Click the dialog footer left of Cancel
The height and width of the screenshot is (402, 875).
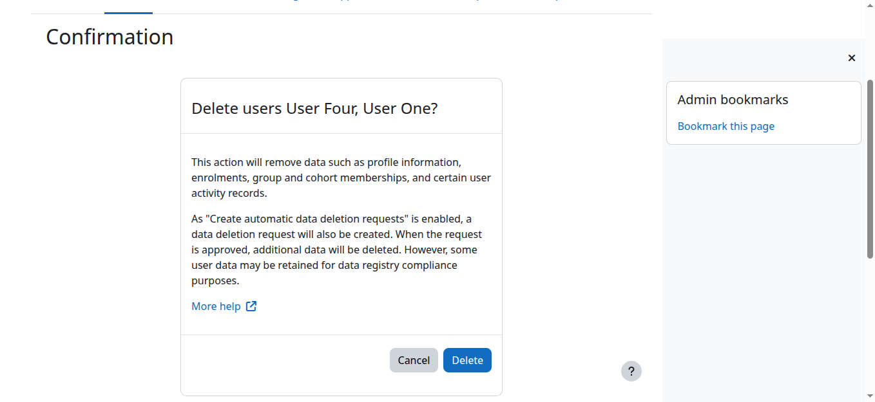[x=284, y=360]
